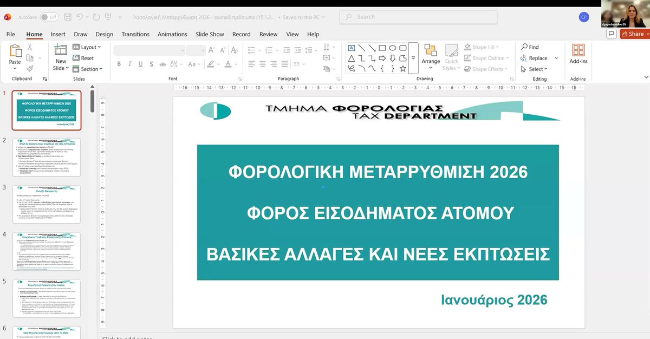
Task: Start slideshow from beginning icon in title bar
Action: pos(109,17)
